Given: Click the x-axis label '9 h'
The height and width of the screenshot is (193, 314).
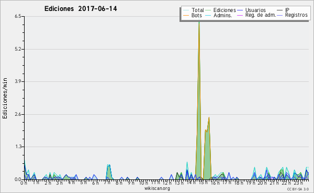Looking at the screenshot, I should point(131,183).
